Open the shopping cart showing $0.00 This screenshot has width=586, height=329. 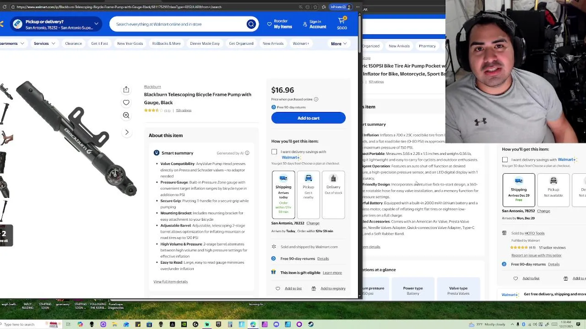pos(342,24)
